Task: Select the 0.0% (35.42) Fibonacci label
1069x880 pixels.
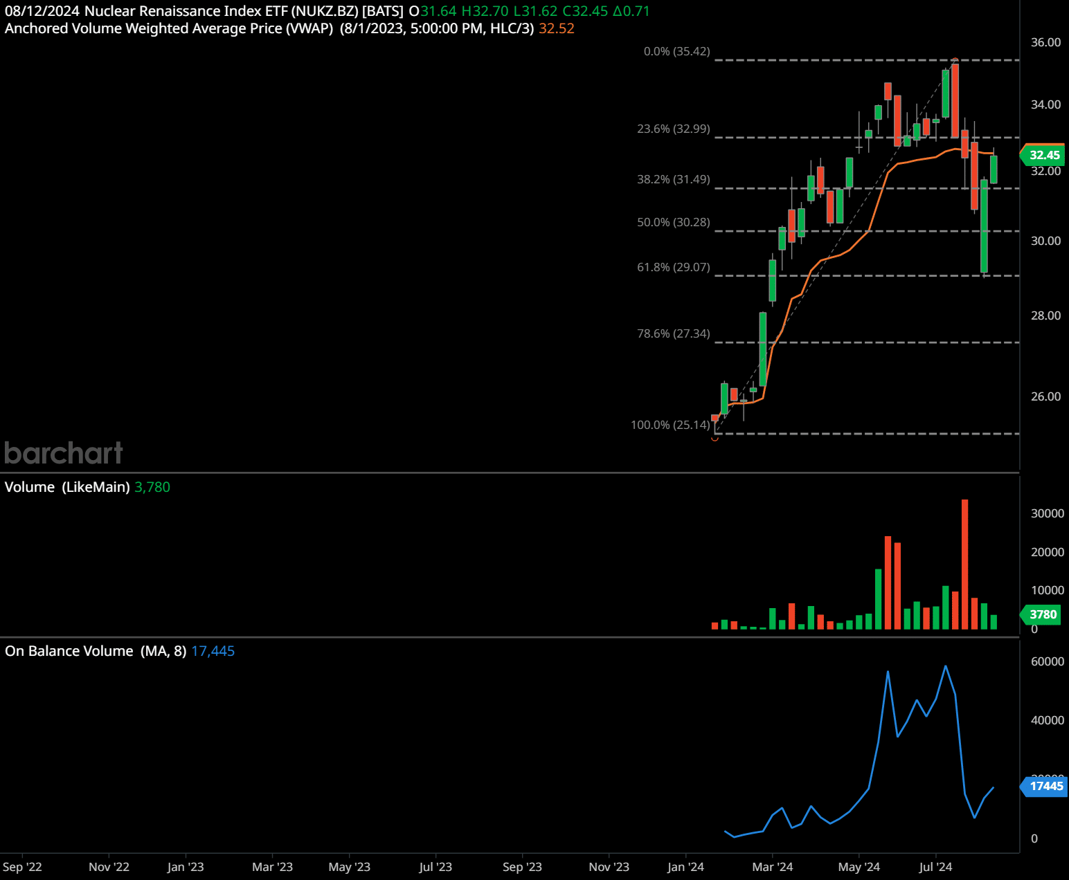Action: pyautogui.click(x=676, y=51)
